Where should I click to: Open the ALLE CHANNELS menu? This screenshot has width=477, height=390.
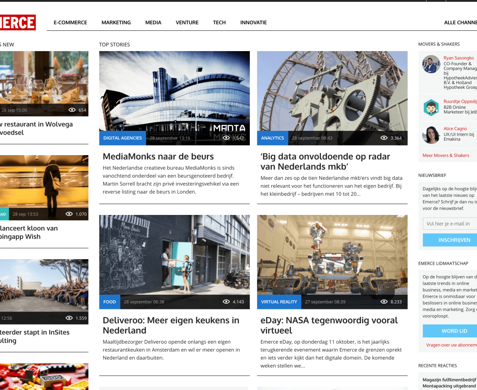[x=460, y=23]
